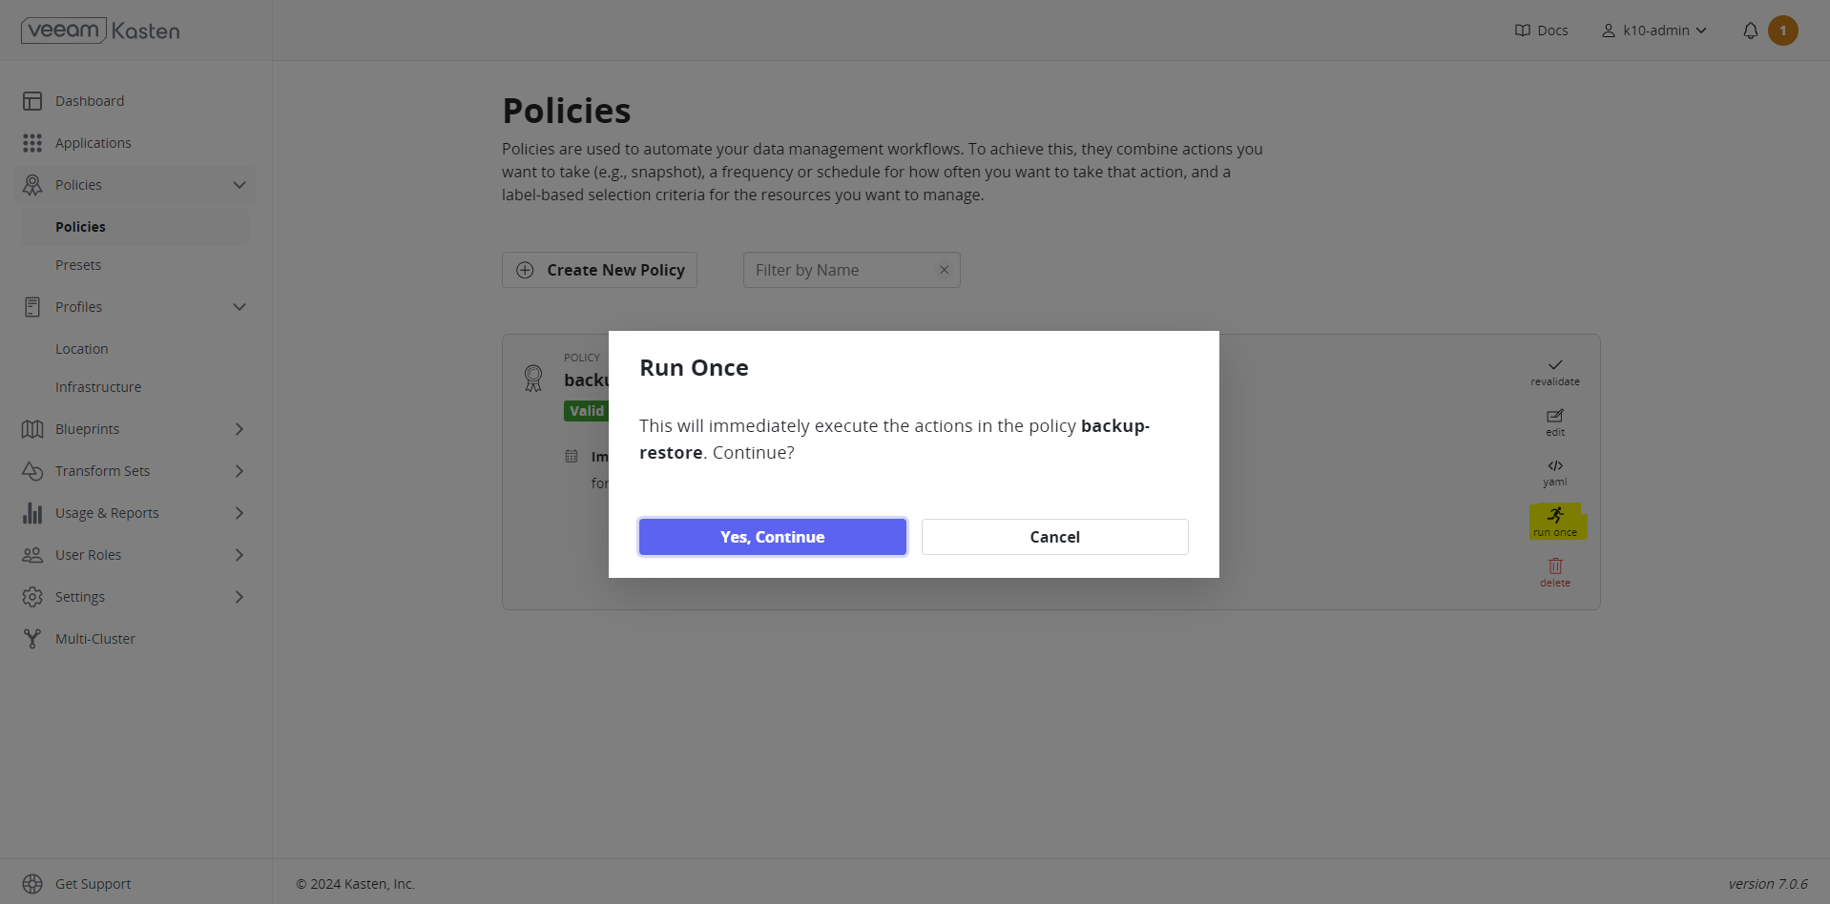Viewport: 1830px width, 904px height.
Task: Go to Applications in the sidebar
Action: pos(93,143)
